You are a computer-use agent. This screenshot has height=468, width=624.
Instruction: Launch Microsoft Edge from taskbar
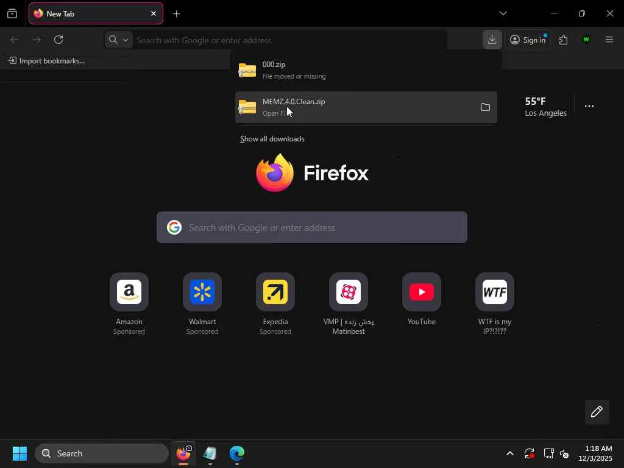coord(237,453)
